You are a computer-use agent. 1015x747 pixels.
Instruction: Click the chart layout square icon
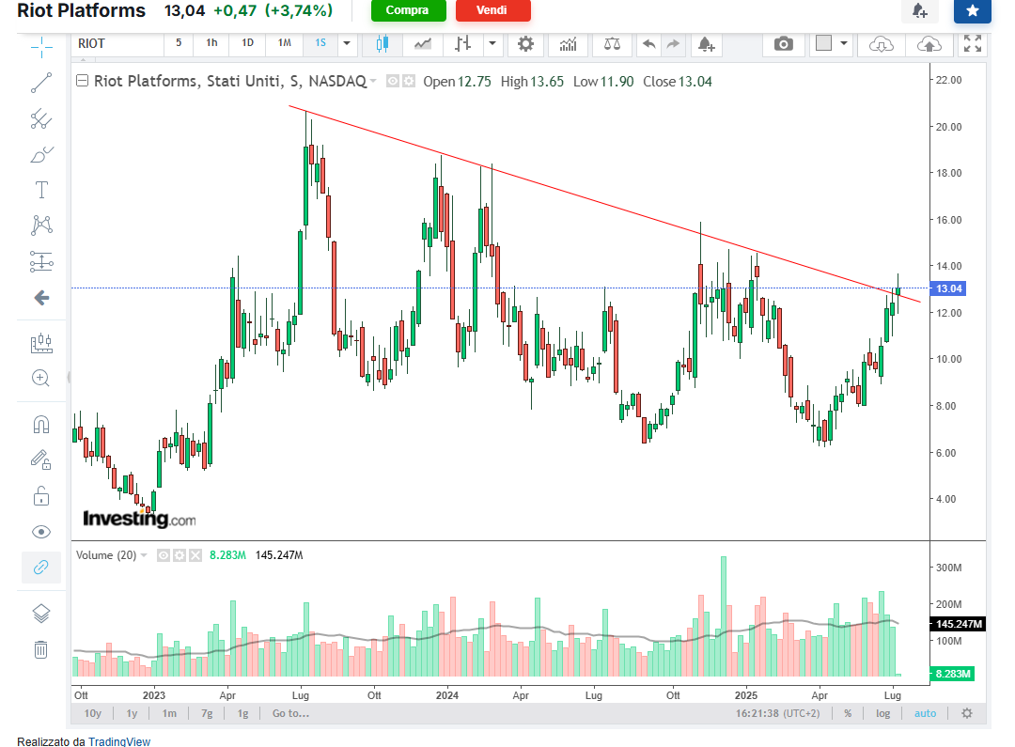823,42
